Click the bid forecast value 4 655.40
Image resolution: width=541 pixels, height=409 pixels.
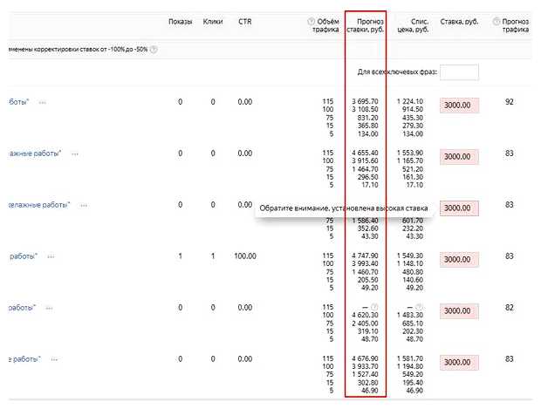point(365,153)
